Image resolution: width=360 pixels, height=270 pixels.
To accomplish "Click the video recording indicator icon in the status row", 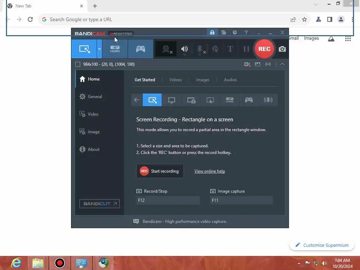I will click(247, 64).
